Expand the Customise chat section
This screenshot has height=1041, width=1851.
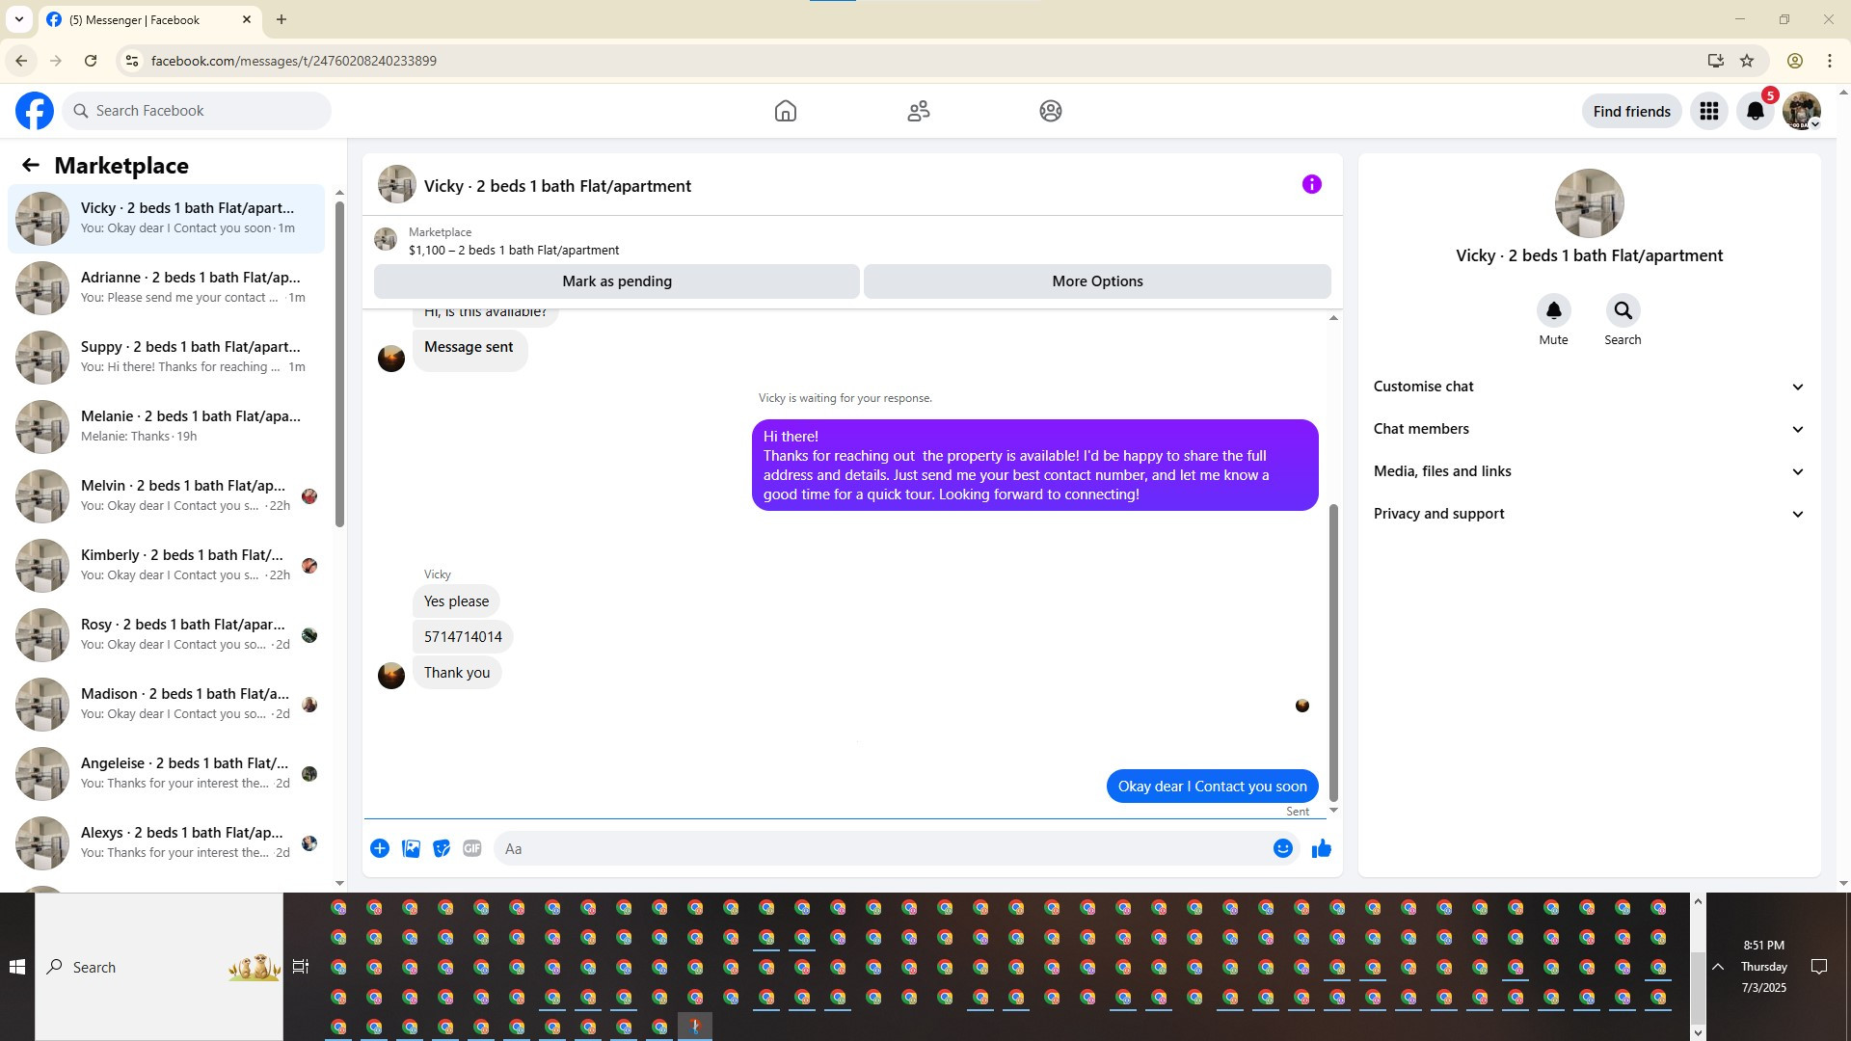[1588, 387]
